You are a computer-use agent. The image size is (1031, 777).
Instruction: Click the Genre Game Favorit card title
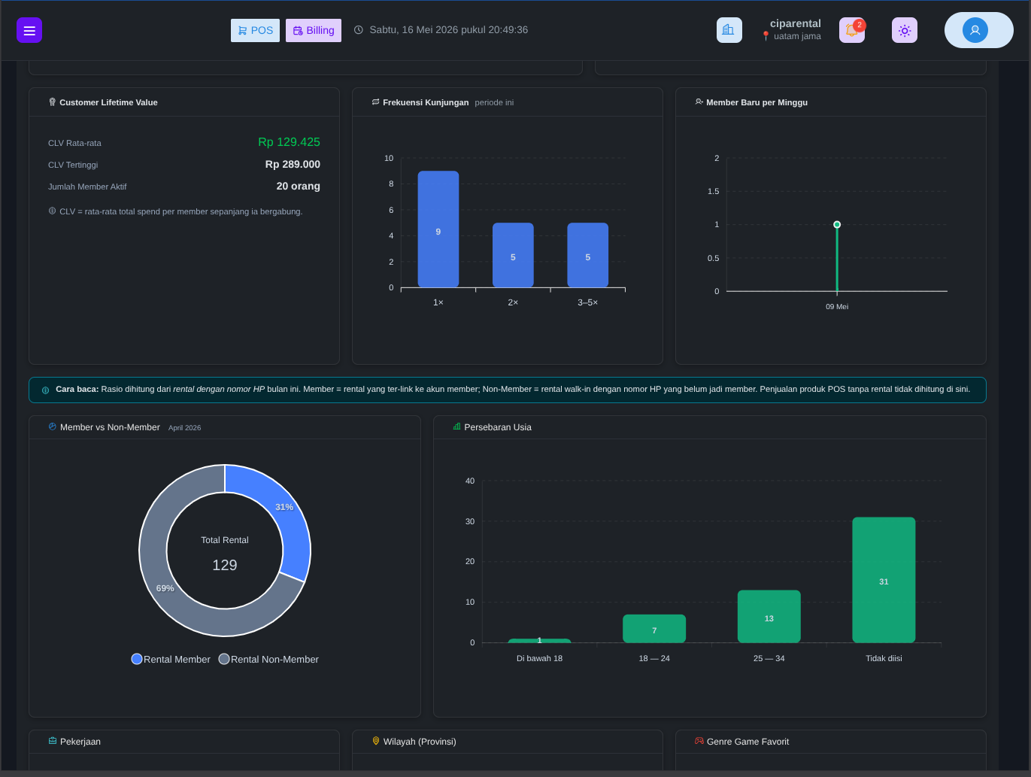pos(748,742)
